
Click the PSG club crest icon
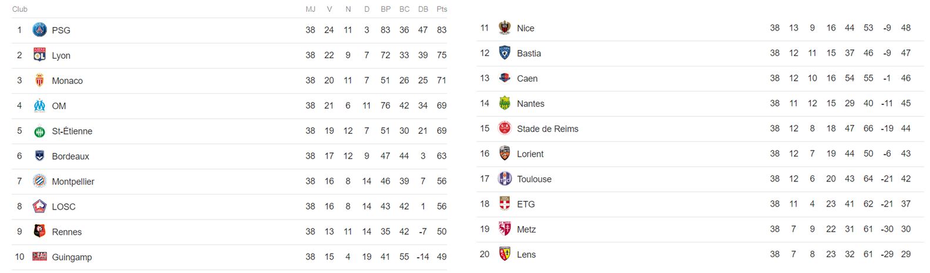click(39, 30)
